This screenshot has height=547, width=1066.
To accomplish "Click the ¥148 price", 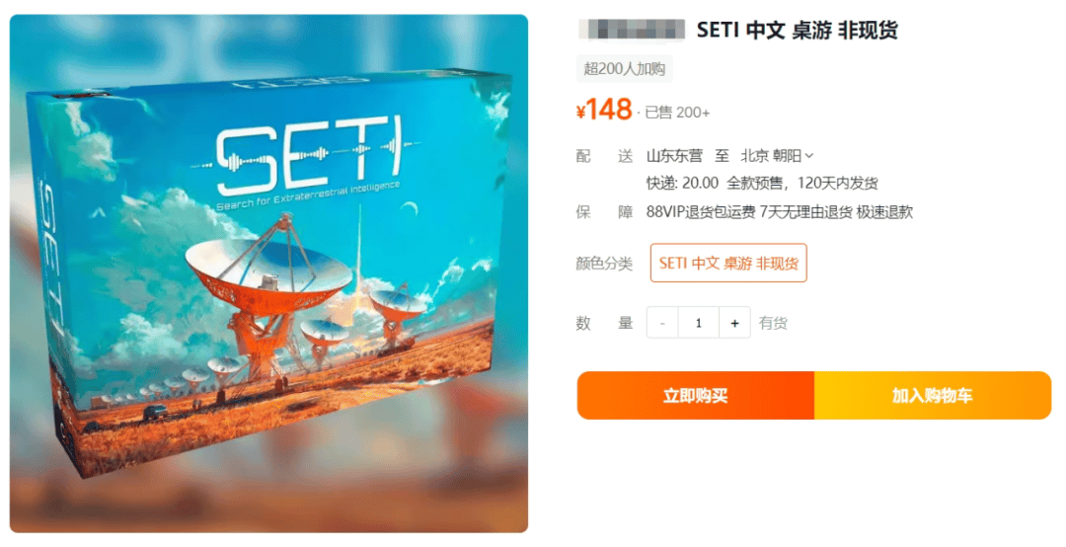I will [x=604, y=110].
